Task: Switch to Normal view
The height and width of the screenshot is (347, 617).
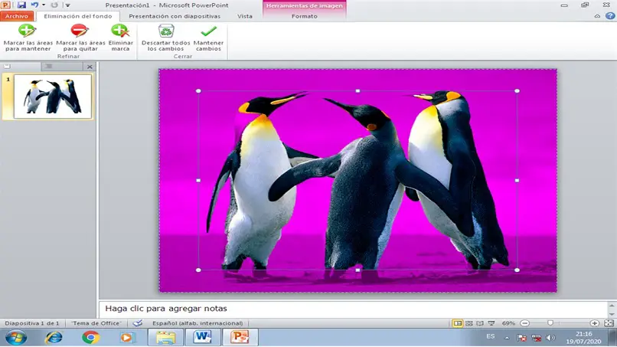Action: 457,323
